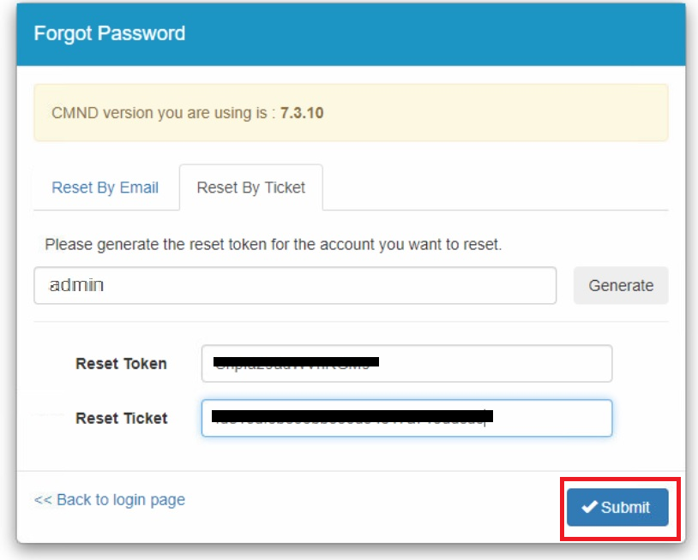Viewport: 698px width, 560px height.
Task: Focus the account name field containing admin
Action: (295, 285)
